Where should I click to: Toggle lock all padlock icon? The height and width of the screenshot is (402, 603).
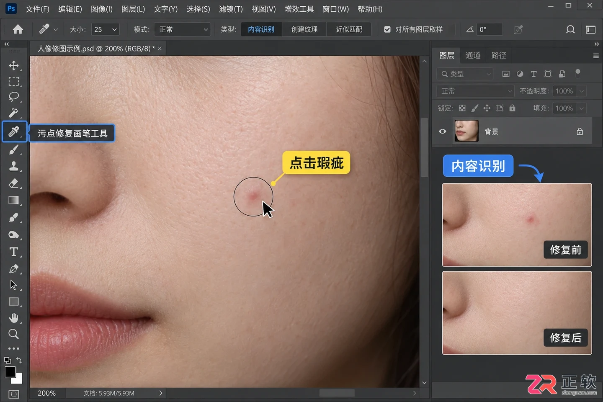pyautogui.click(x=512, y=108)
